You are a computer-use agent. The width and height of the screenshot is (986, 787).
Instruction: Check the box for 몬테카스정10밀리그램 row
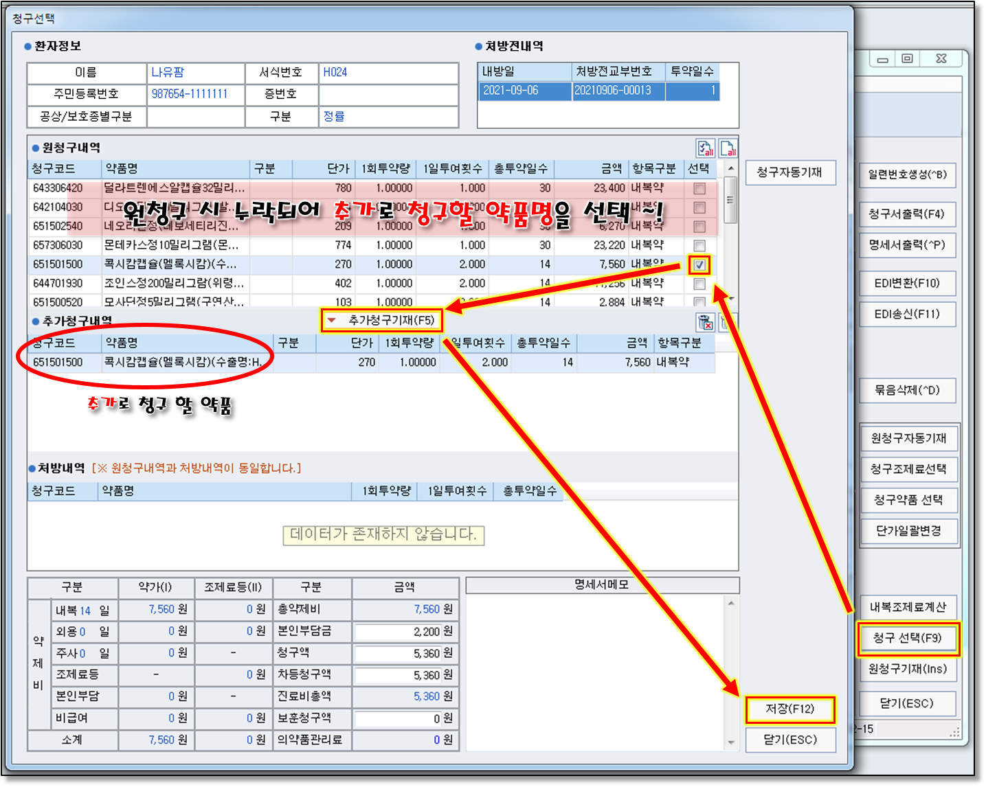(699, 246)
